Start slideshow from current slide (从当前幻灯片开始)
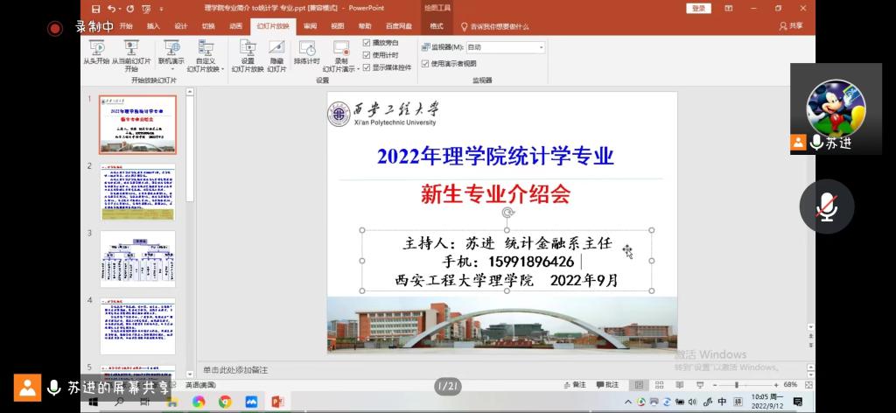This screenshot has width=896, height=413. (131, 49)
